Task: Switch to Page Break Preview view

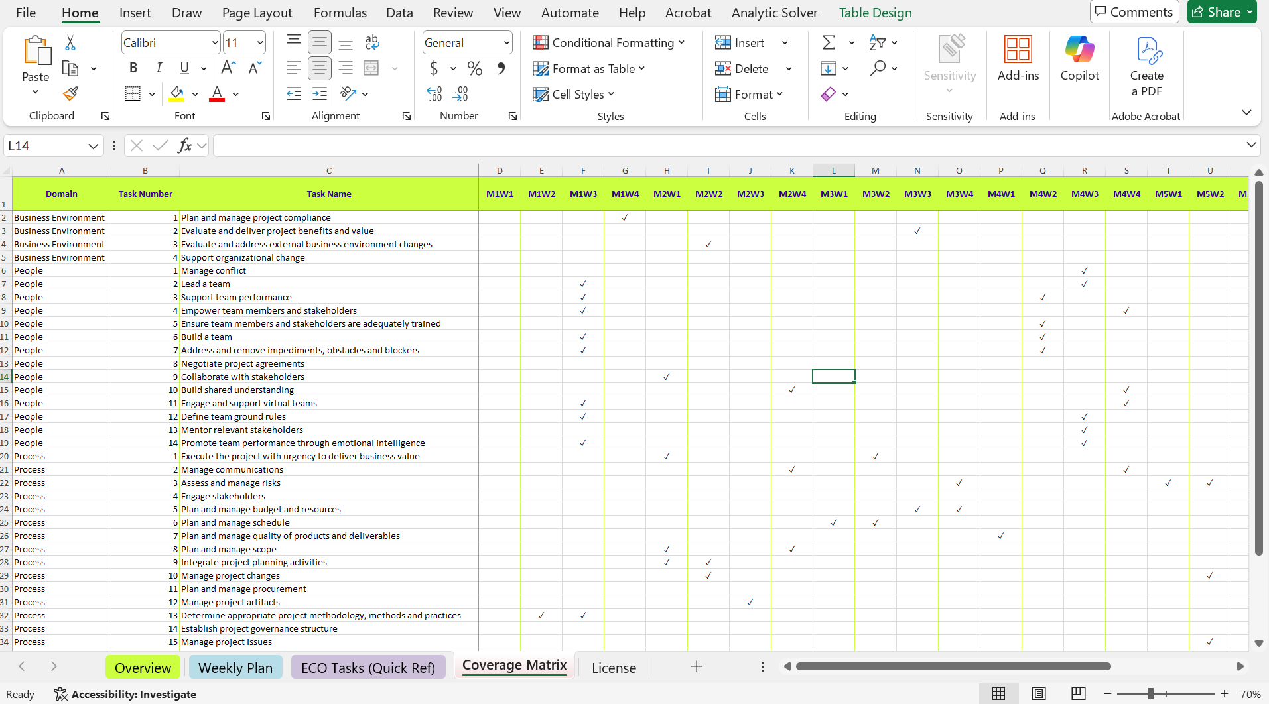Action: [1079, 693]
